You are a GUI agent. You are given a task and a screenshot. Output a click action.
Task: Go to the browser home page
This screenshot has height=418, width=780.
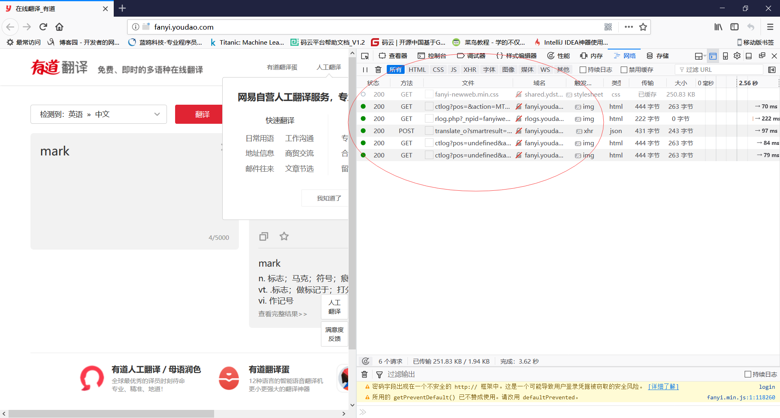tap(59, 27)
